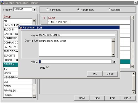This screenshot has height=103, width=138.
Task: Open the Property dropdown arrow
Action: tap(34, 9)
